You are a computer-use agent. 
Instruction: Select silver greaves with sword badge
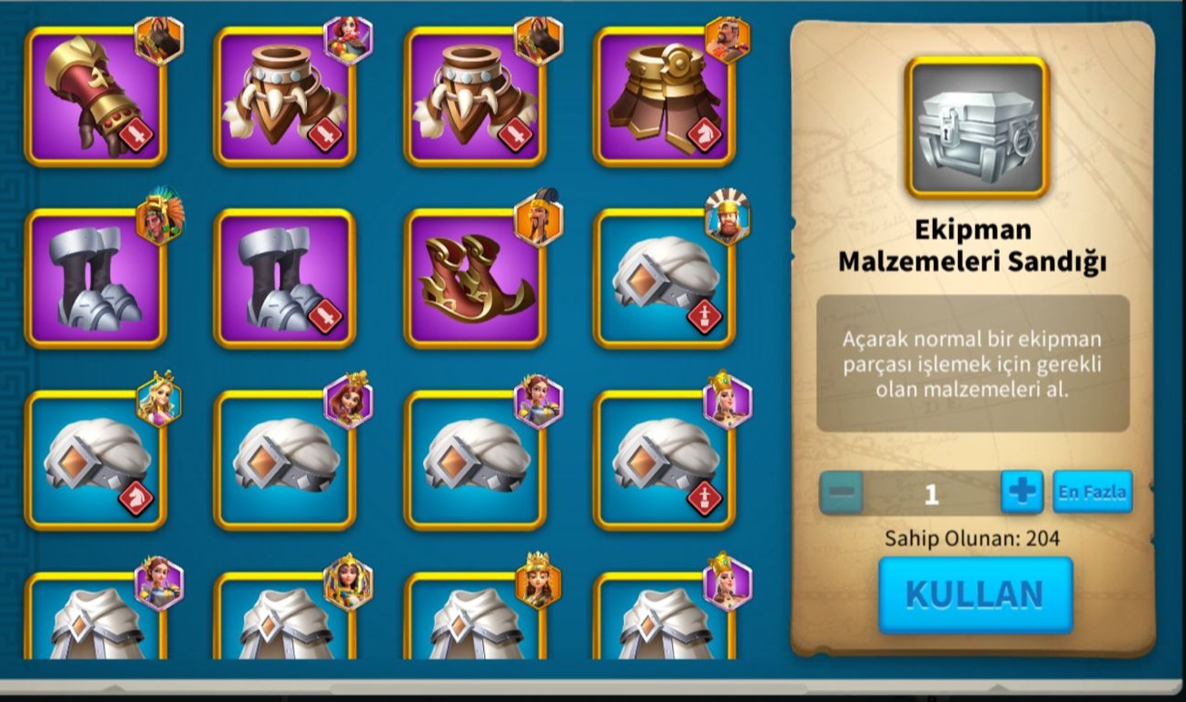(285, 279)
